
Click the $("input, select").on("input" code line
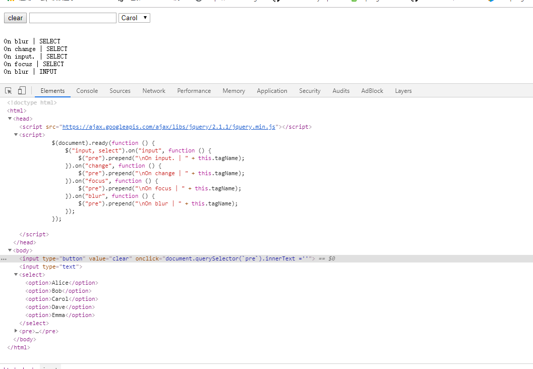coord(138,150)
